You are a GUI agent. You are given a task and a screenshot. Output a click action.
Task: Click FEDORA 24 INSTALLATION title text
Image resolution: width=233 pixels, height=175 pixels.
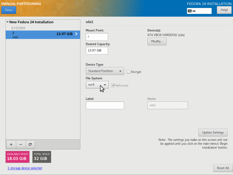[209, 4]
